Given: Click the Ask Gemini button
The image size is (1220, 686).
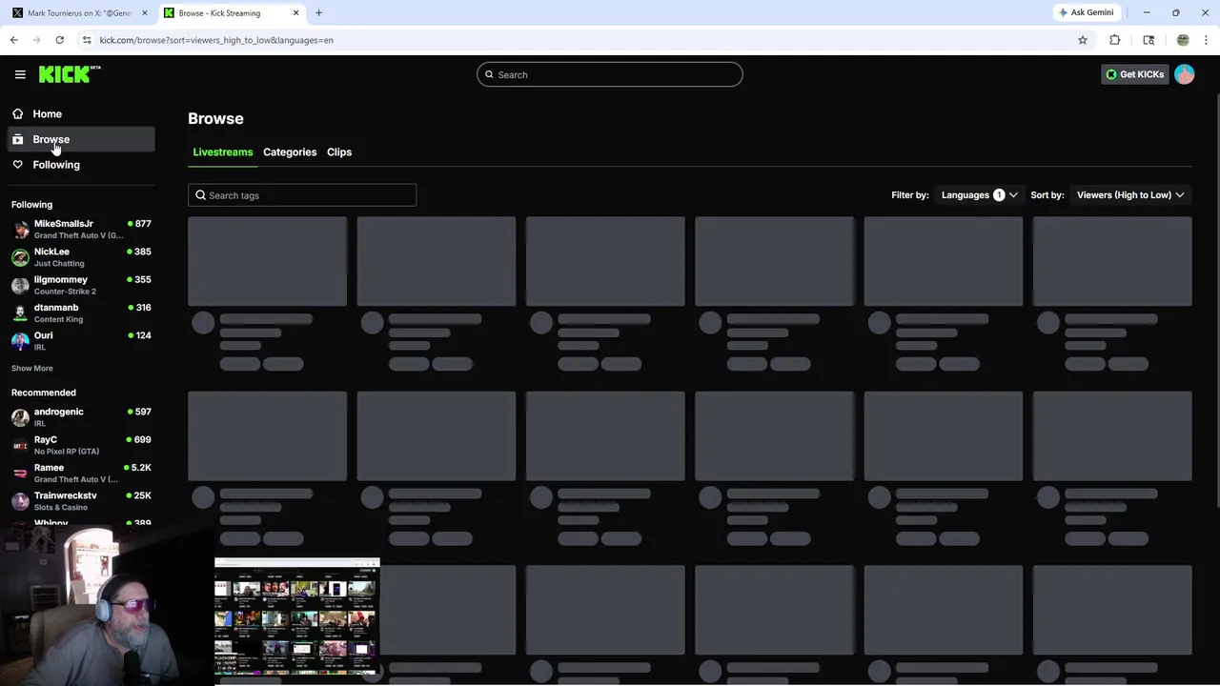Looking at the screenshot, I should pos(1086,12).
